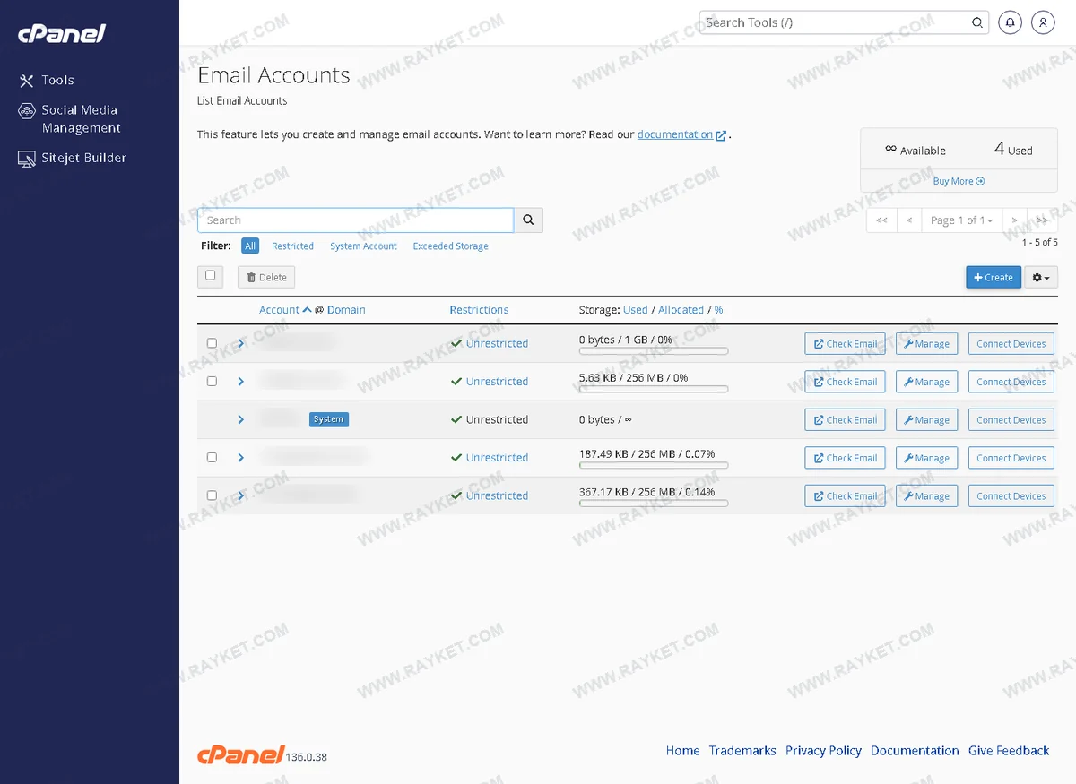This screenshot has width=1076, height=784.
Task: Open the Trademarks footer link
Action: pyautogui.click(x=742, y=751)
